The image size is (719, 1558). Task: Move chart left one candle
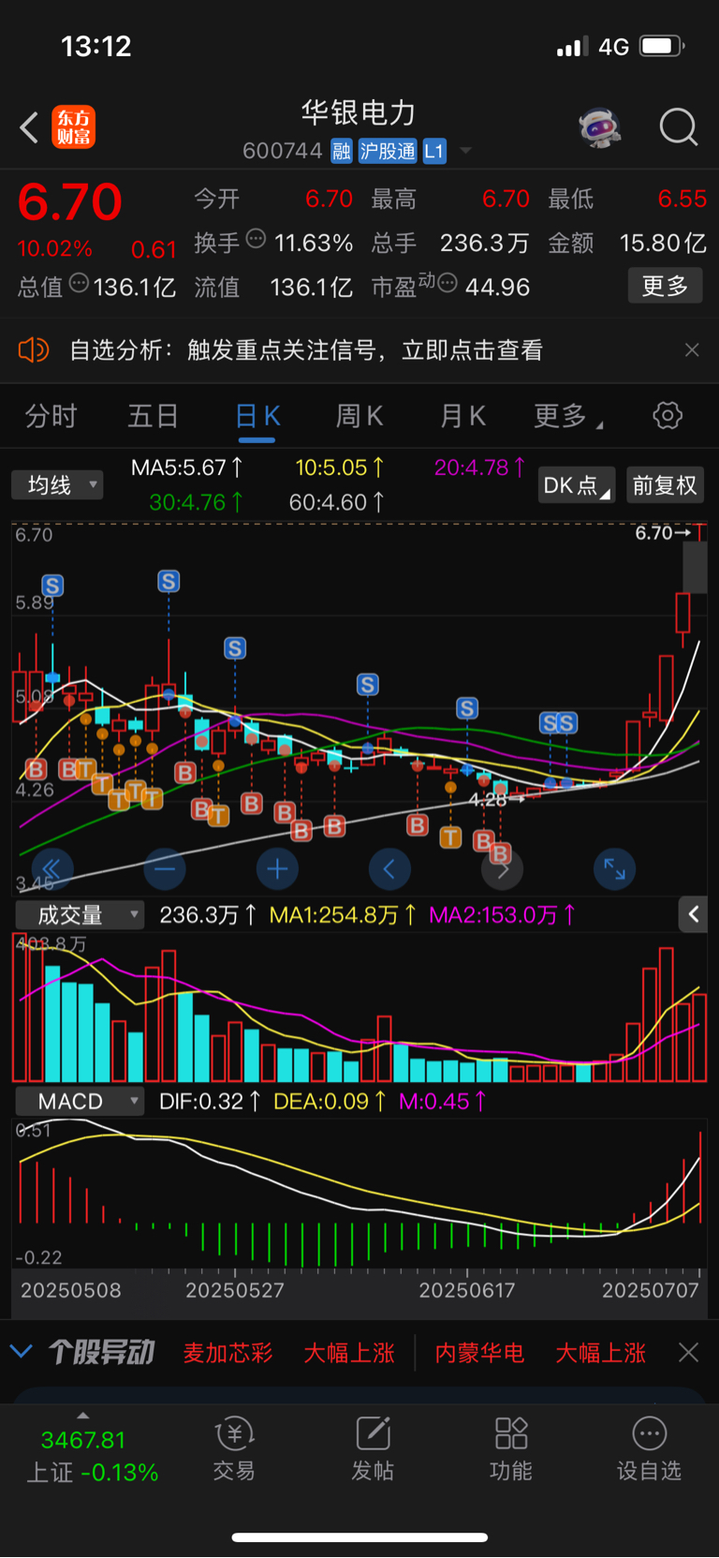[x=389, y=869]
